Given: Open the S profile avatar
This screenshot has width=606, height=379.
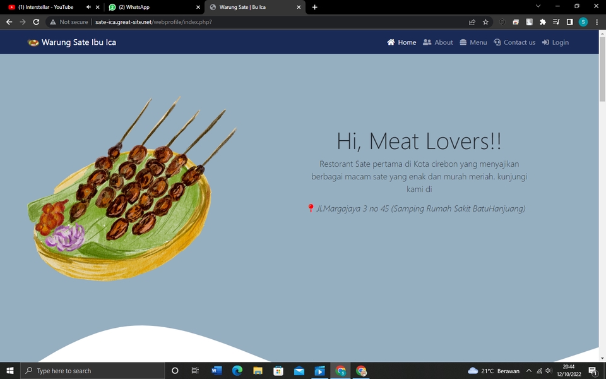Looking at the screenshot, I should [583, 22].
